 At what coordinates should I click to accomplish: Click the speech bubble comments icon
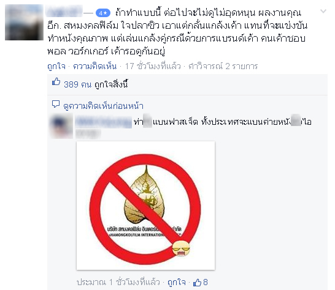pyautogui.click(x=56, y=104)
